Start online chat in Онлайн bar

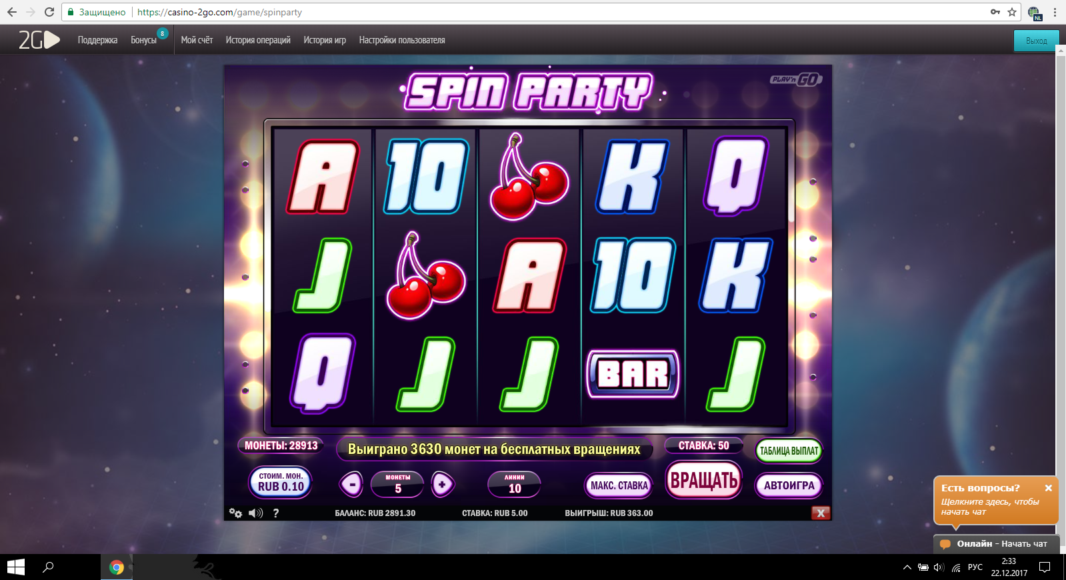(x=995, y=544)
